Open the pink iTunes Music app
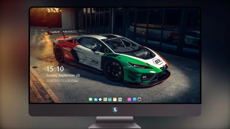This screenshot has height=129, width=230. pyautogui.click(x=129, y=99)
